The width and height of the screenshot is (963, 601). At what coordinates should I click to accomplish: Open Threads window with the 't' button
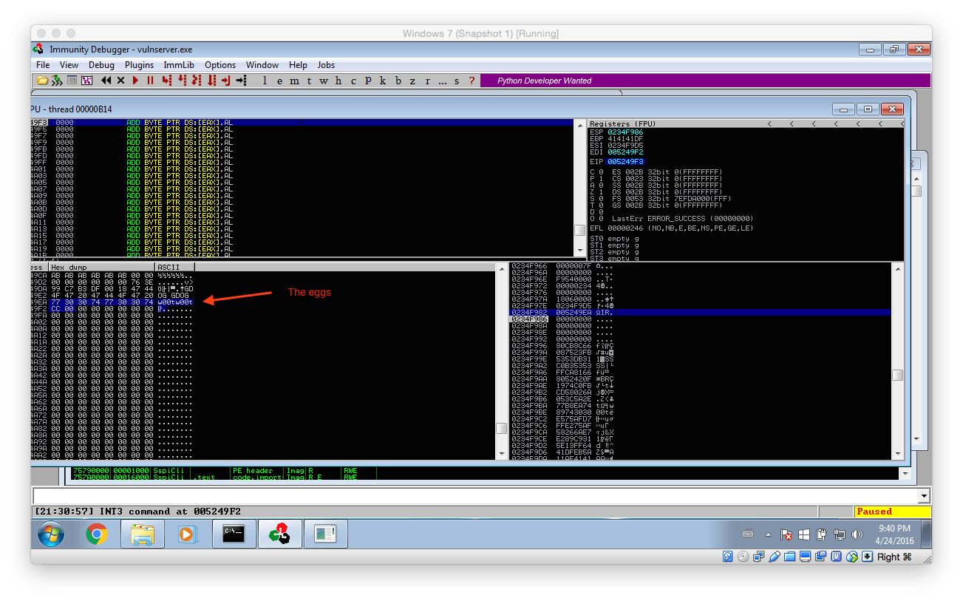pos(309,81)
